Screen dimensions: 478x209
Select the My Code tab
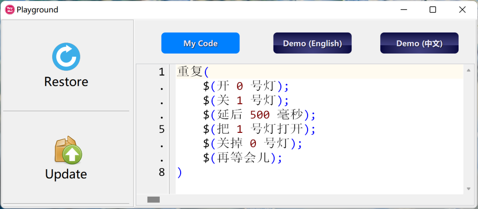200,43
